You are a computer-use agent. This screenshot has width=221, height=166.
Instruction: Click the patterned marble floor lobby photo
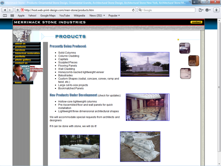(x=148, y=107)
